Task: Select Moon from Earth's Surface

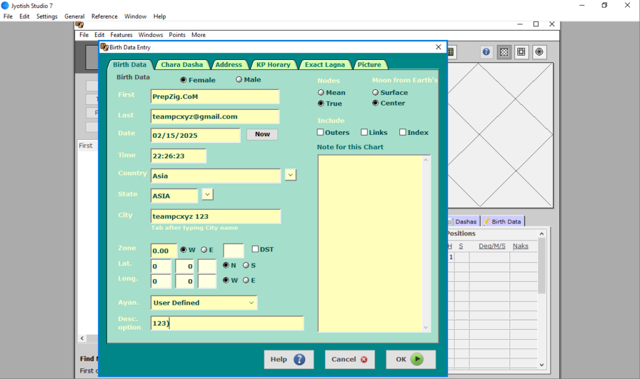Action: (376, 92)
